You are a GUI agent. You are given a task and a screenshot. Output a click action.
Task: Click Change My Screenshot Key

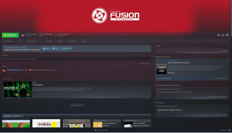pos(218,97)
